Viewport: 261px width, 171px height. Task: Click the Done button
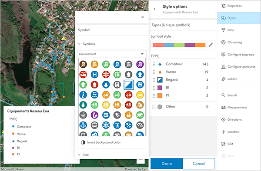pyautogui.click(x=167, y=164)
